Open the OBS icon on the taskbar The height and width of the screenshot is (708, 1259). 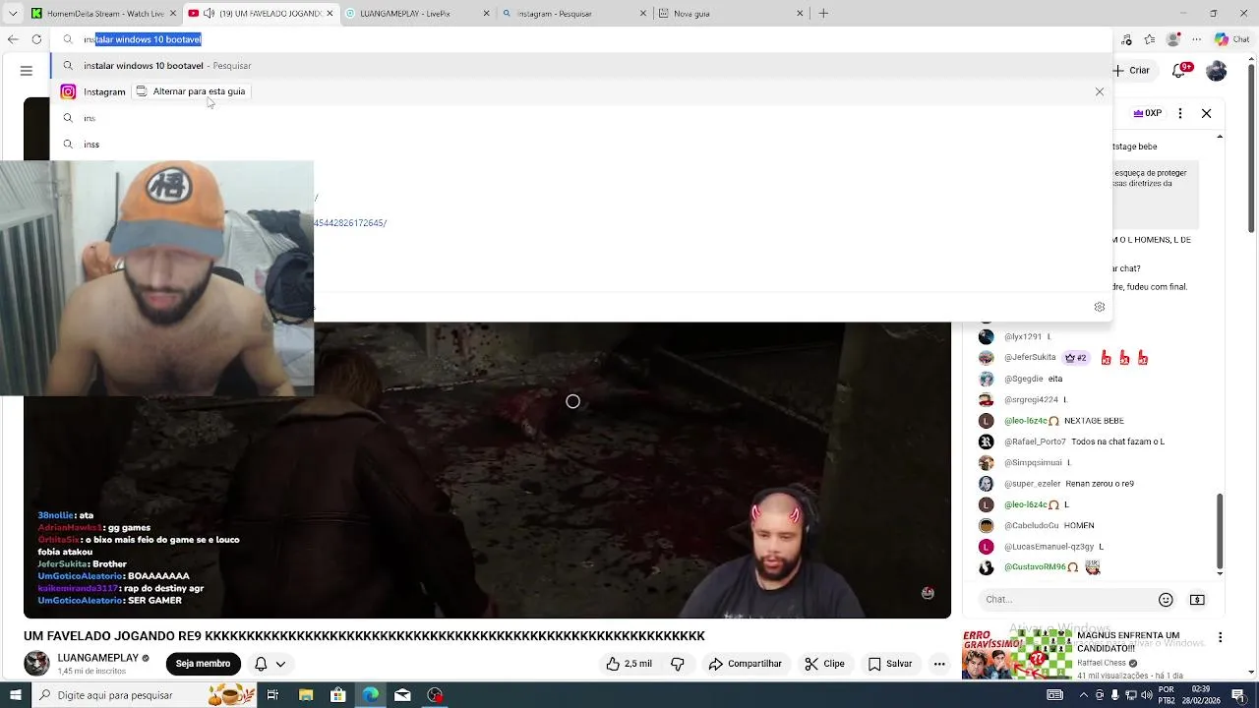[x=435, y=695]
